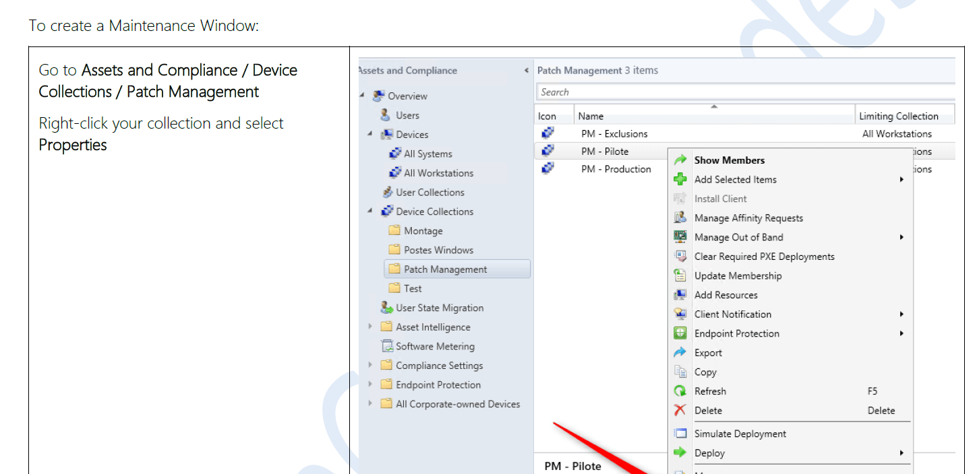The height and width of the screenshot is (474, 979).
Task: Click the Limiting Collection column header
Action: click(898, 116)
